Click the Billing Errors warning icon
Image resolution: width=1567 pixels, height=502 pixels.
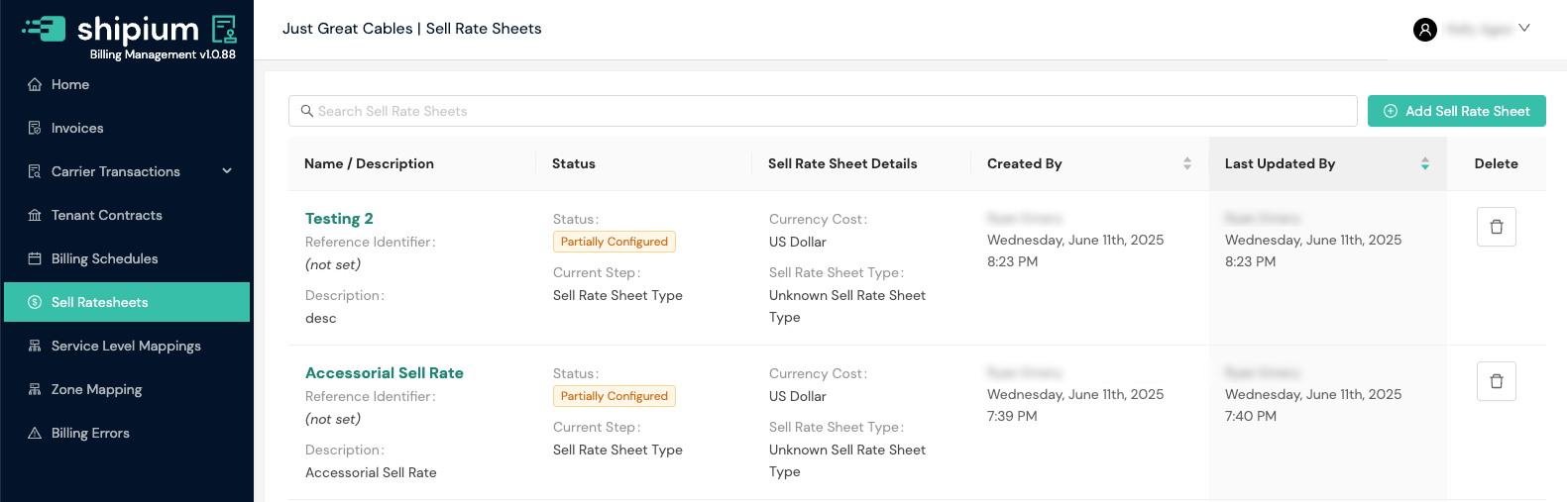35,434
